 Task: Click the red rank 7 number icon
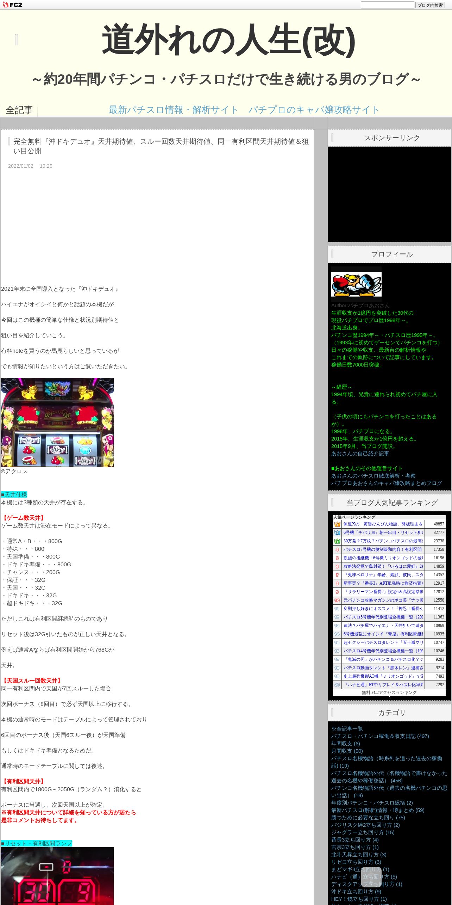click(337, 575)
